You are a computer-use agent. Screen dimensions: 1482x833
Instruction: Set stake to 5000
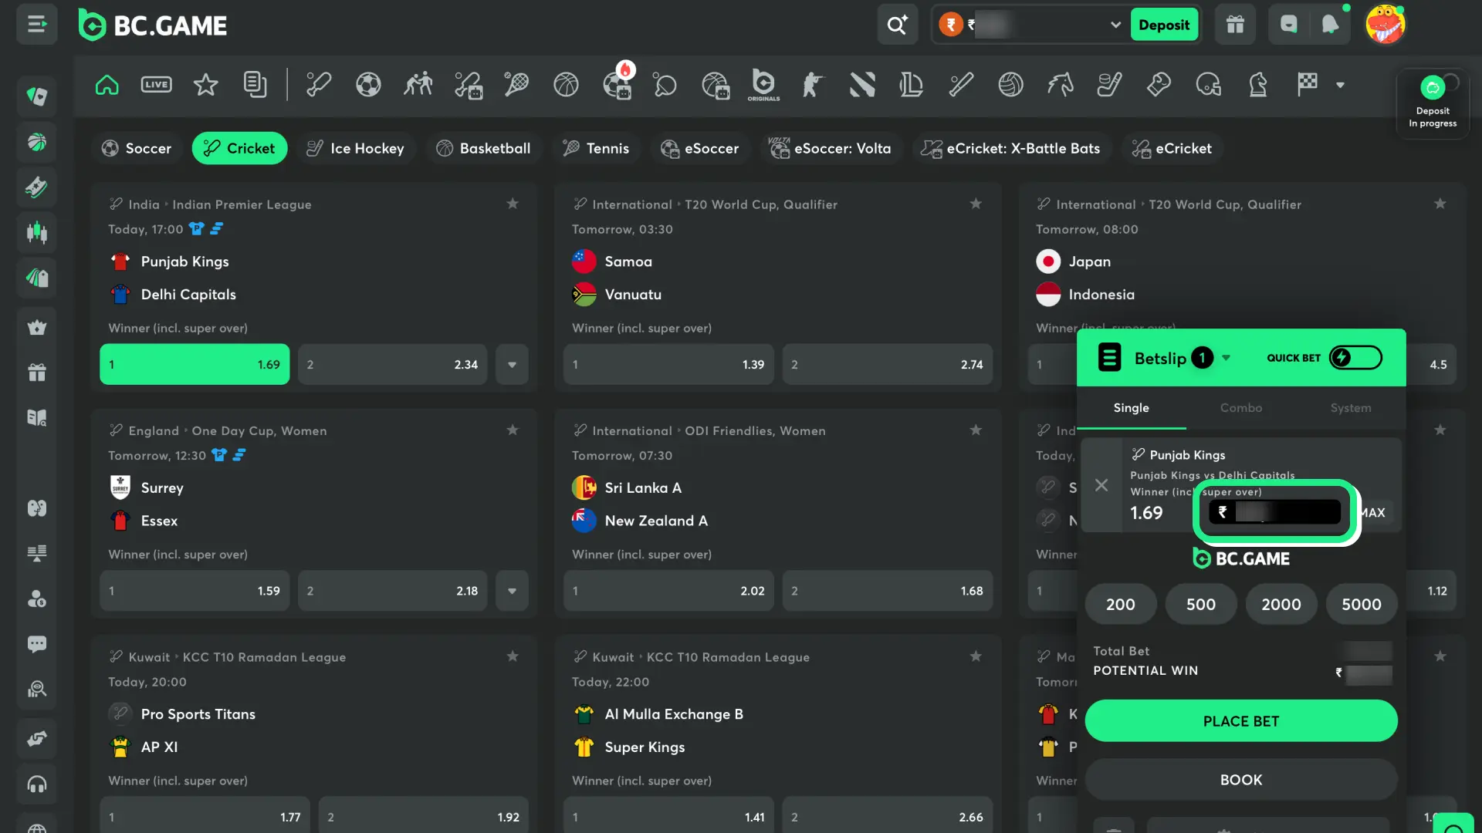point(1362,605)
